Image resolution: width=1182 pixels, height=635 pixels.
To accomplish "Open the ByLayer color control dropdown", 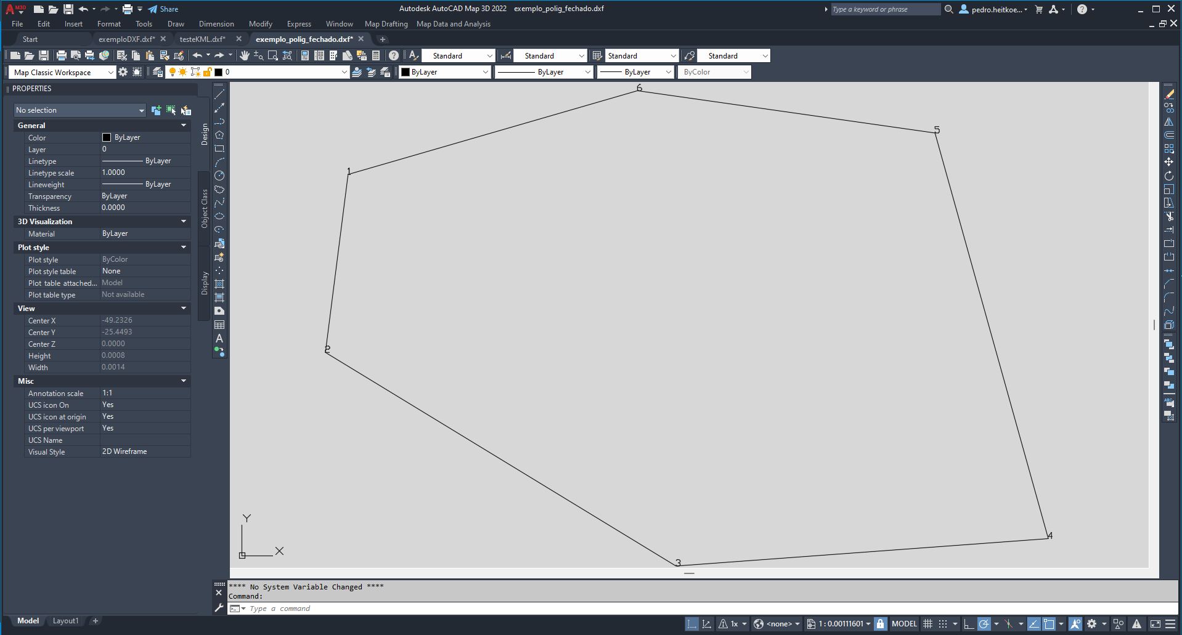I will 444,72.
